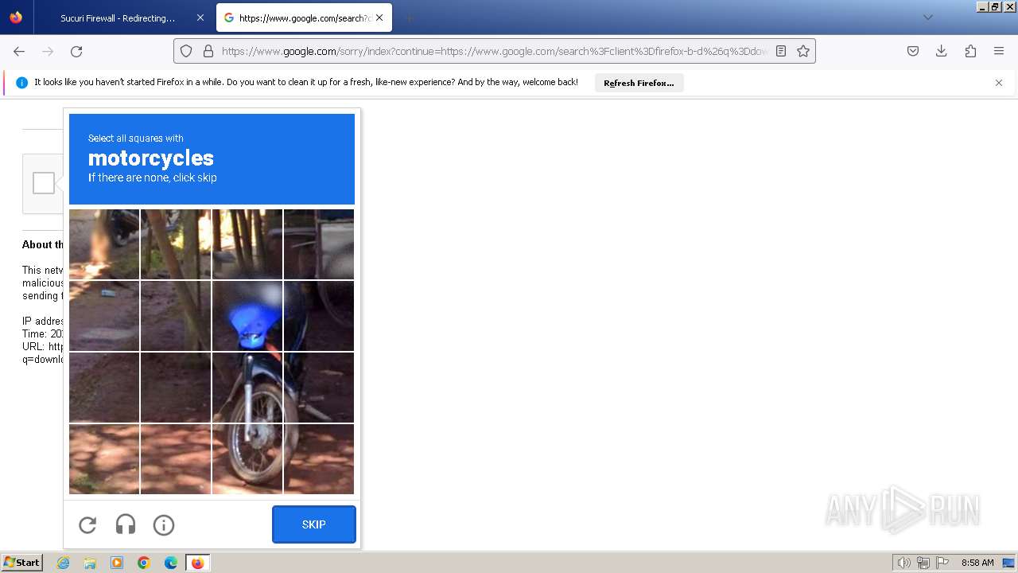Click the Refresh Firefox… button

pos(639,83)
